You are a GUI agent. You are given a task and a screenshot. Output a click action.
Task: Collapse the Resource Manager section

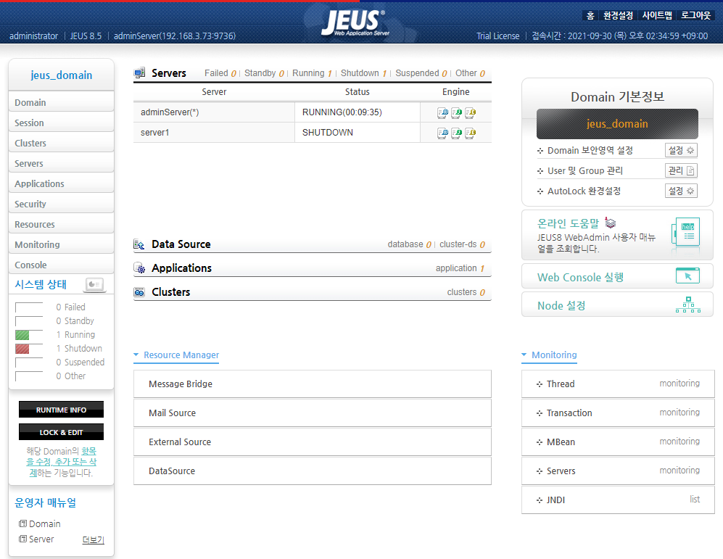[x=176, y=355]
